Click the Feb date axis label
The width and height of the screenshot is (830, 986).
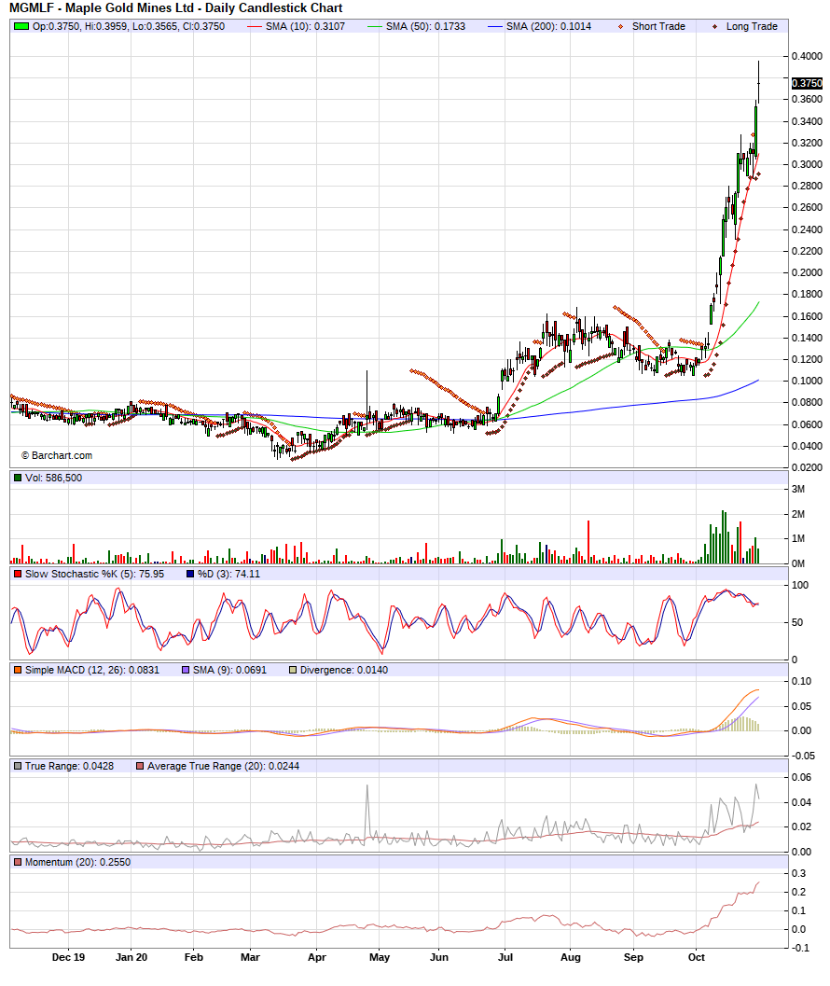(194, 958)
